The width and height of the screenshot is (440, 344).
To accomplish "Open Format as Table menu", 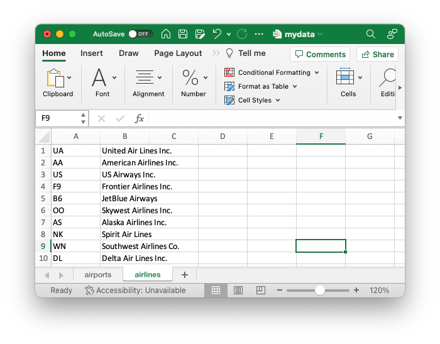I will (x=261, y=86).
